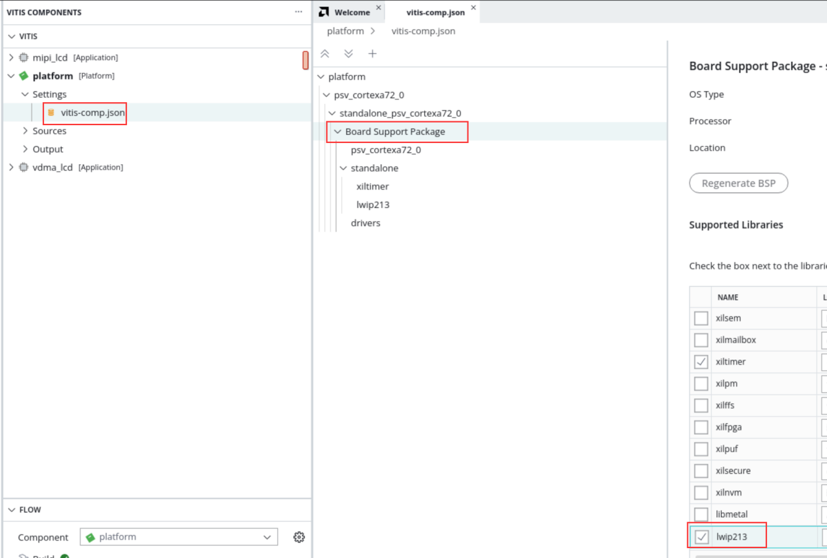Collapse the standalone subtree chevron
827x558 pixels.
click(344, 168)
